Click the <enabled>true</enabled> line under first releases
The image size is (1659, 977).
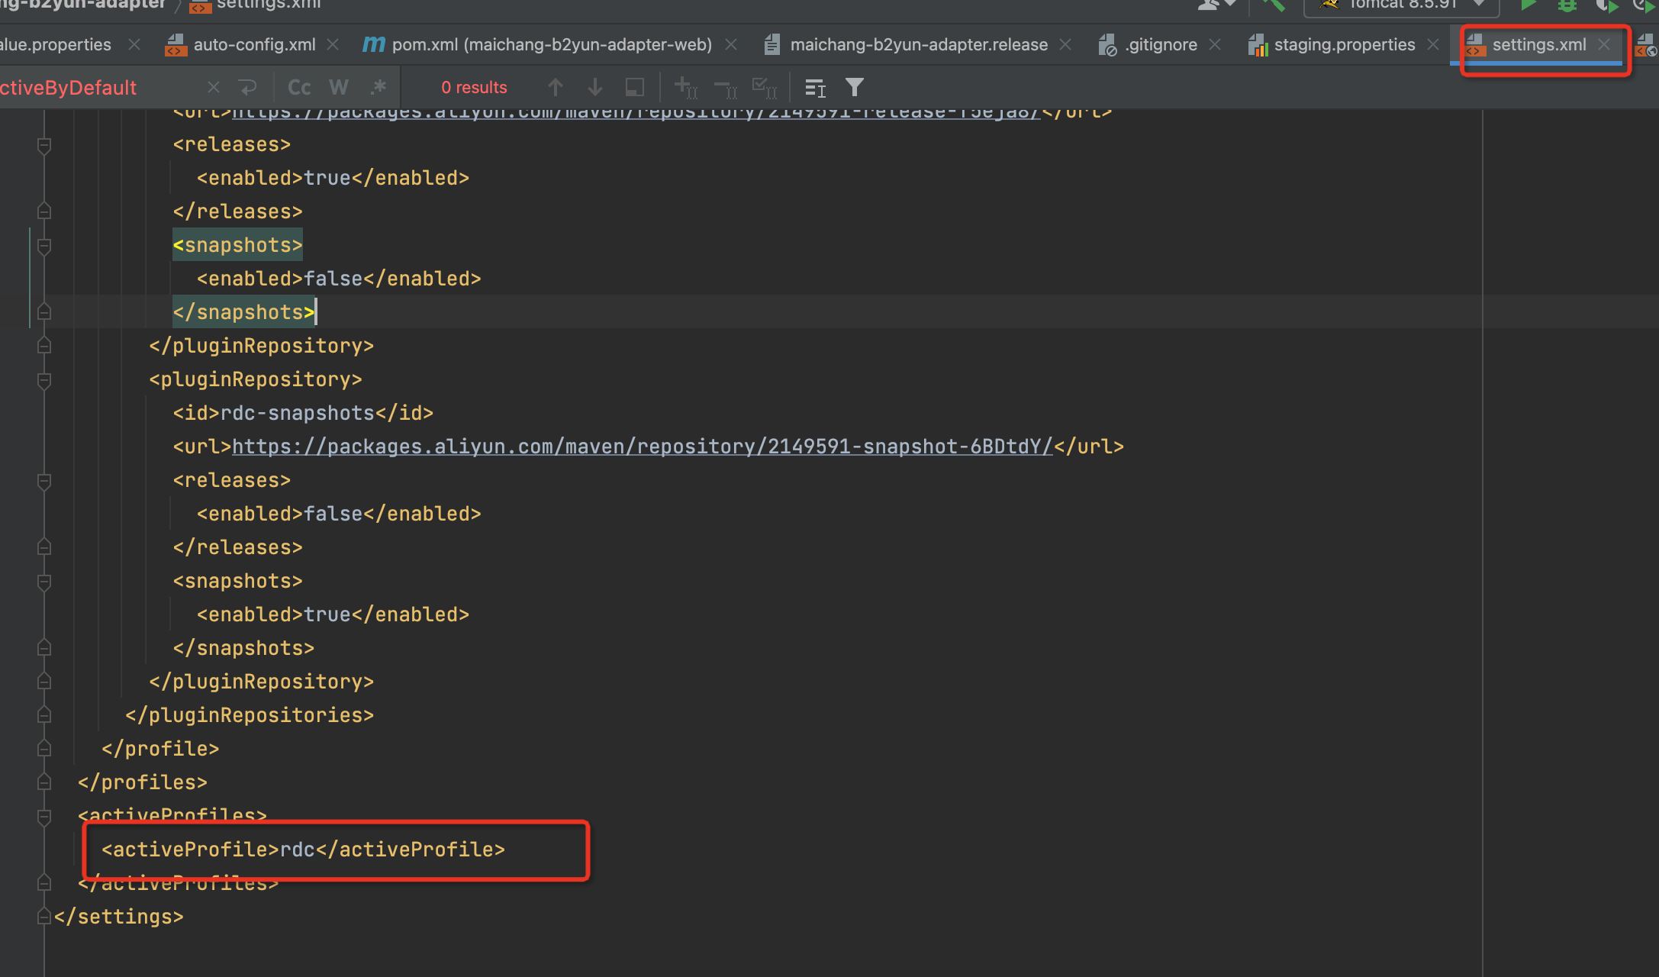click(333, 178)
